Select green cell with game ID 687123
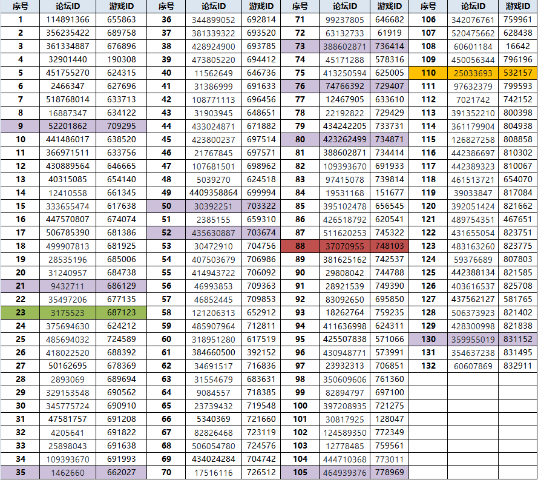 tap(121, 312)
